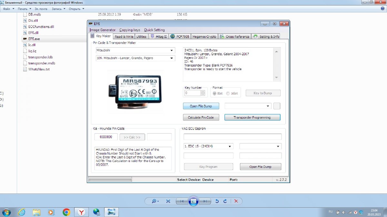Switch to Megamos Crypto tab

(x=204, y=37)
